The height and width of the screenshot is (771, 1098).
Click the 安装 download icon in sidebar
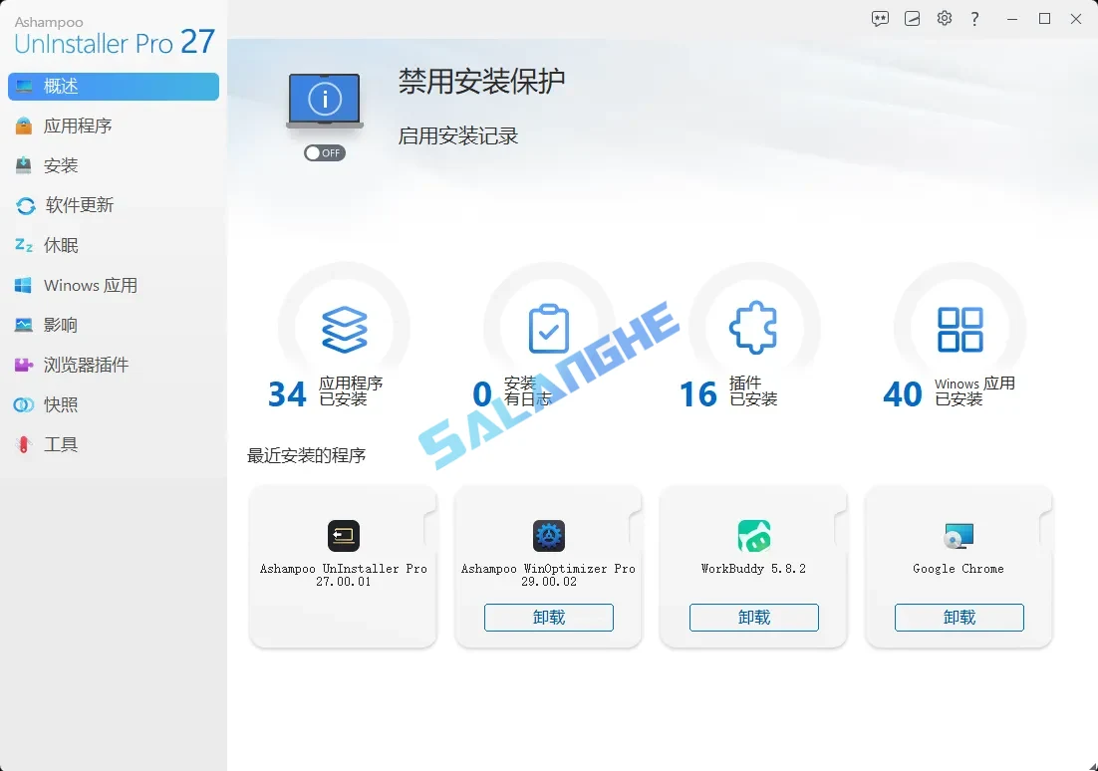click(x=24, y=165)
